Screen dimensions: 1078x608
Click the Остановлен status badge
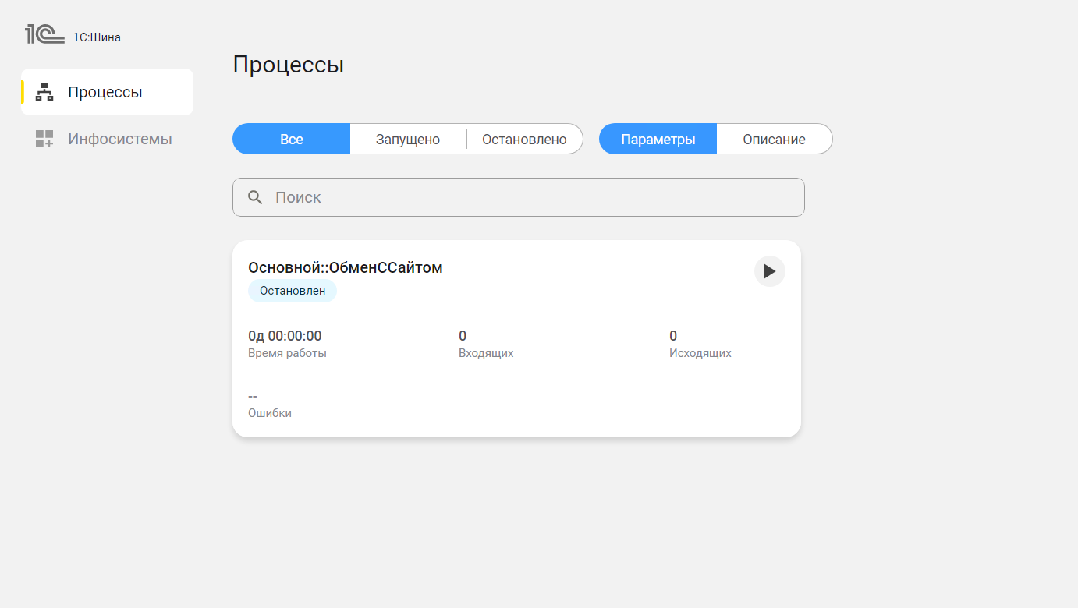click(x=293, y=291)
